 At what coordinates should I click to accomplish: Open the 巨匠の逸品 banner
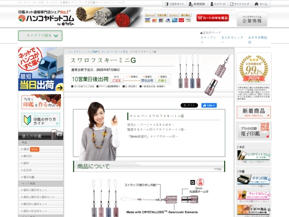(x=254, y=210)
